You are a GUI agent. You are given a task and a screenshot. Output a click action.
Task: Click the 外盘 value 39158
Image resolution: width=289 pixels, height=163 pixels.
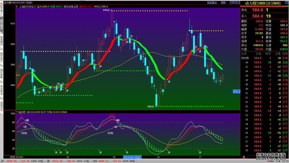(259, 49)
